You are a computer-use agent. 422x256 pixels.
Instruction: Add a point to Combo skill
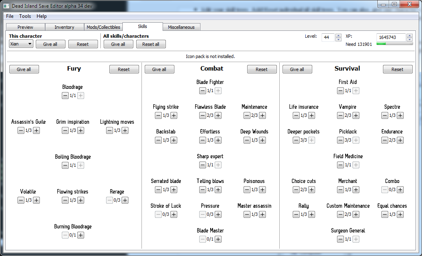400,189
